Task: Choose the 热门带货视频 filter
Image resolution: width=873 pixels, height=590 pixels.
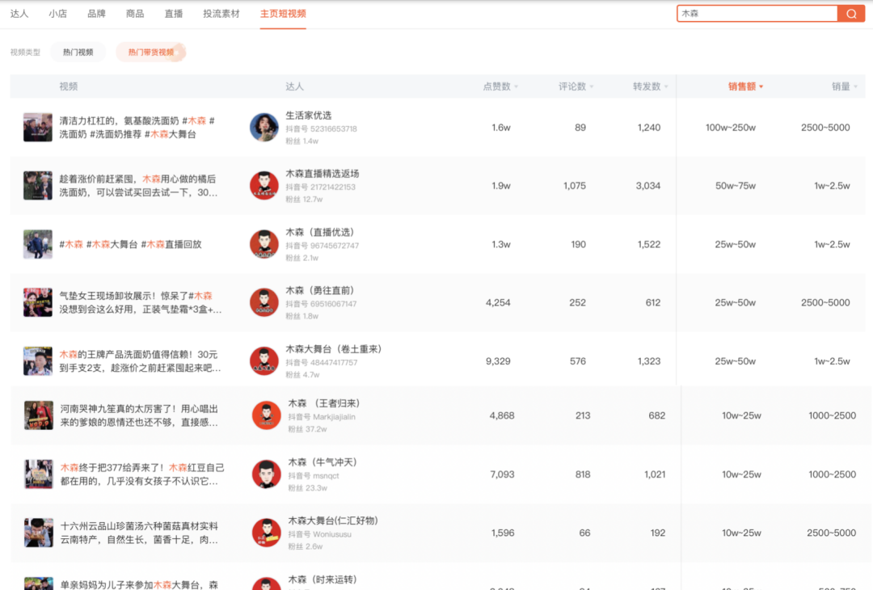Action: pos(151,53)
